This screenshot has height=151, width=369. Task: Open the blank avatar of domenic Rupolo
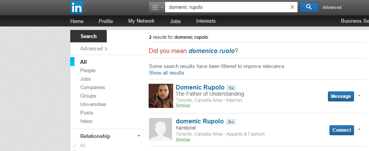tap(161, 129)
